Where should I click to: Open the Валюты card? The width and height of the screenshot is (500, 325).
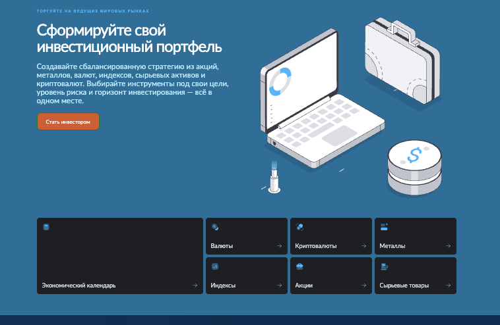click(x=247, y=236)
